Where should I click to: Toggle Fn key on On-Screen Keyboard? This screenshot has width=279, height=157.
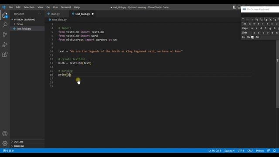[243, 37]
